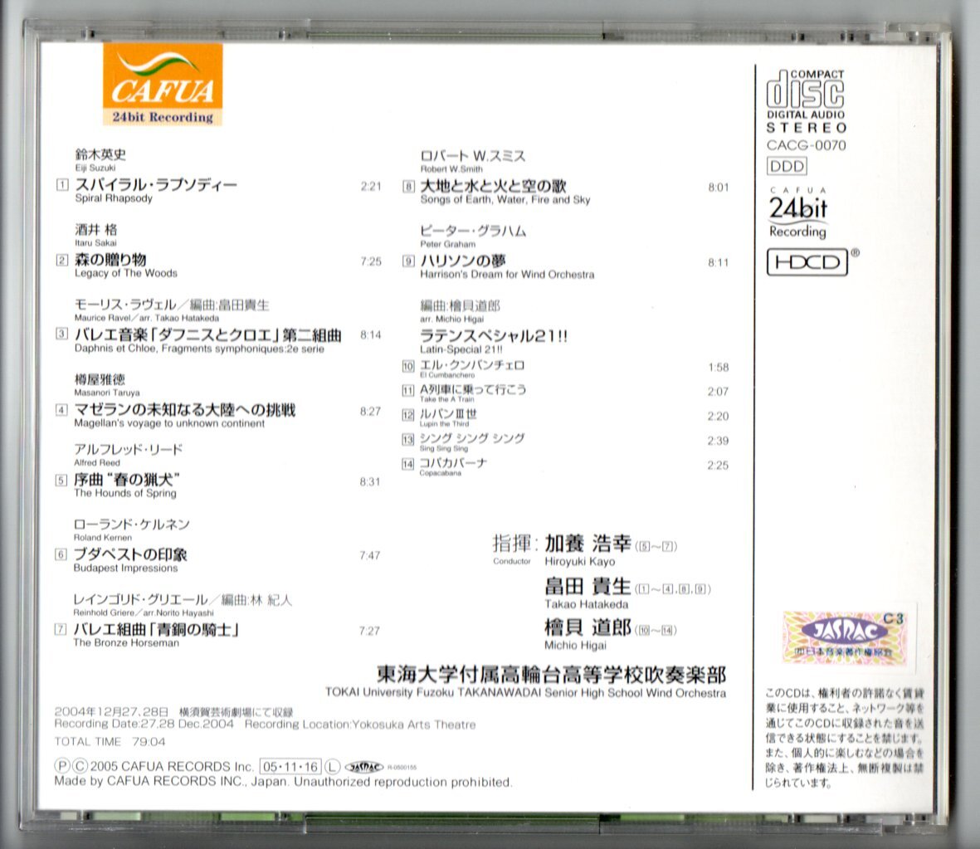980x849 pixels.
Task: Click the colorful JASRAC hologram seal
Action: (842, 637)
